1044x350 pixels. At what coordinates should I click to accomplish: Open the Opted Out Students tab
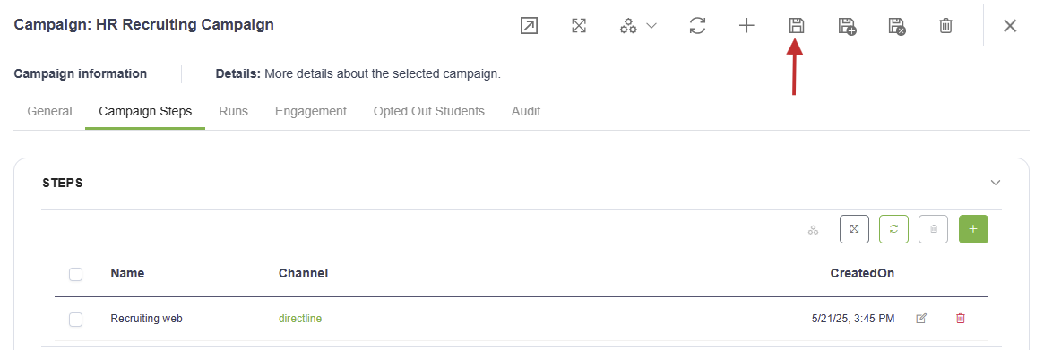tap(428, 111)
